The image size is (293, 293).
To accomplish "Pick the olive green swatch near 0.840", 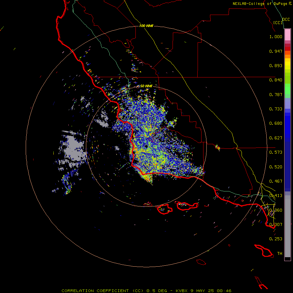I will (x=287, y=78).
